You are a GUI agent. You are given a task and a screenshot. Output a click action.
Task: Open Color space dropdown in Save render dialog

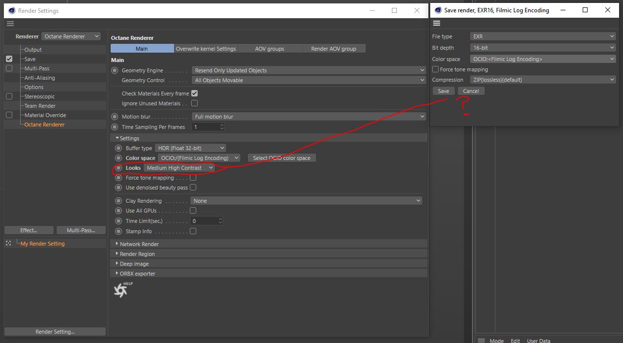tap(543, 59)
